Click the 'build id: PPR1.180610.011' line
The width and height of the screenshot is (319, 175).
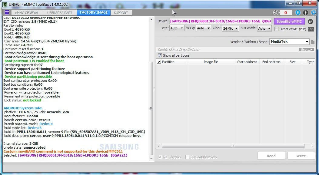(75, 132)
